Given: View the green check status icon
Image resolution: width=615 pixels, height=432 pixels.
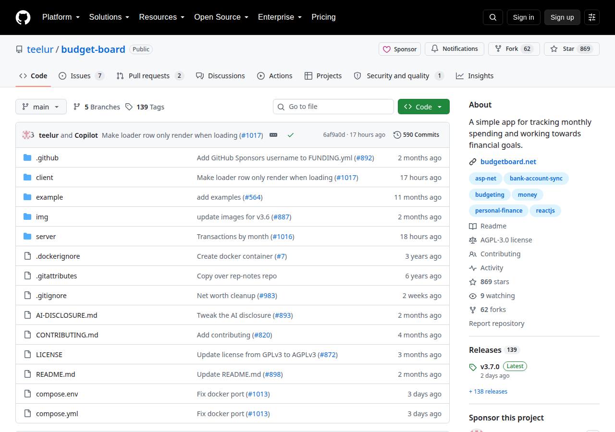Looking at the screenshot, I should coord(291,135).
